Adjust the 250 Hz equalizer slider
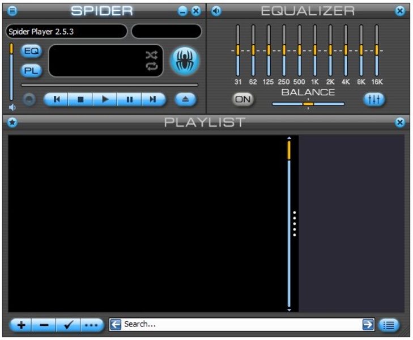 (284, 50)
